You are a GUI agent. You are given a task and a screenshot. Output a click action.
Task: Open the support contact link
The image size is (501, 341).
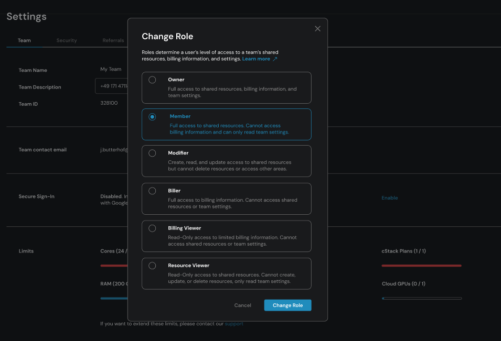pos(234,324)
